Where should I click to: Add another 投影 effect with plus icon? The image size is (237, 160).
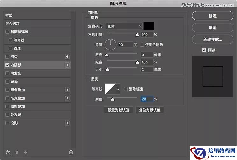click(x=67, y=123)
